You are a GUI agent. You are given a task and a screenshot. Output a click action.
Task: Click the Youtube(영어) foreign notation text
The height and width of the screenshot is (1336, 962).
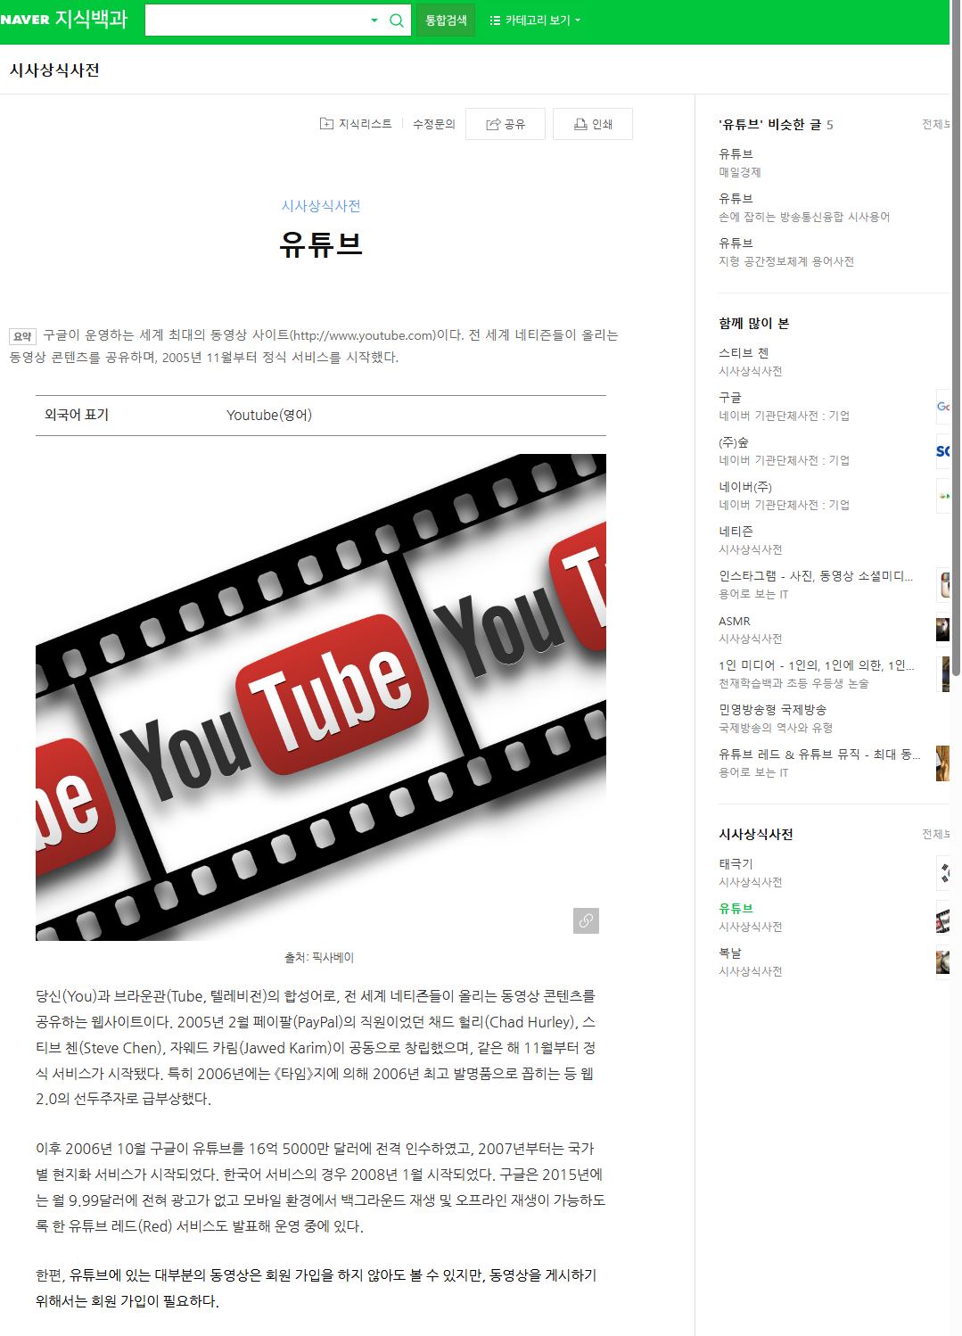(x=269, y=415)
